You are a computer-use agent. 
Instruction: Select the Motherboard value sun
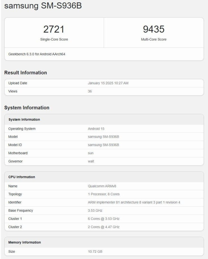[x=91, y=153]
